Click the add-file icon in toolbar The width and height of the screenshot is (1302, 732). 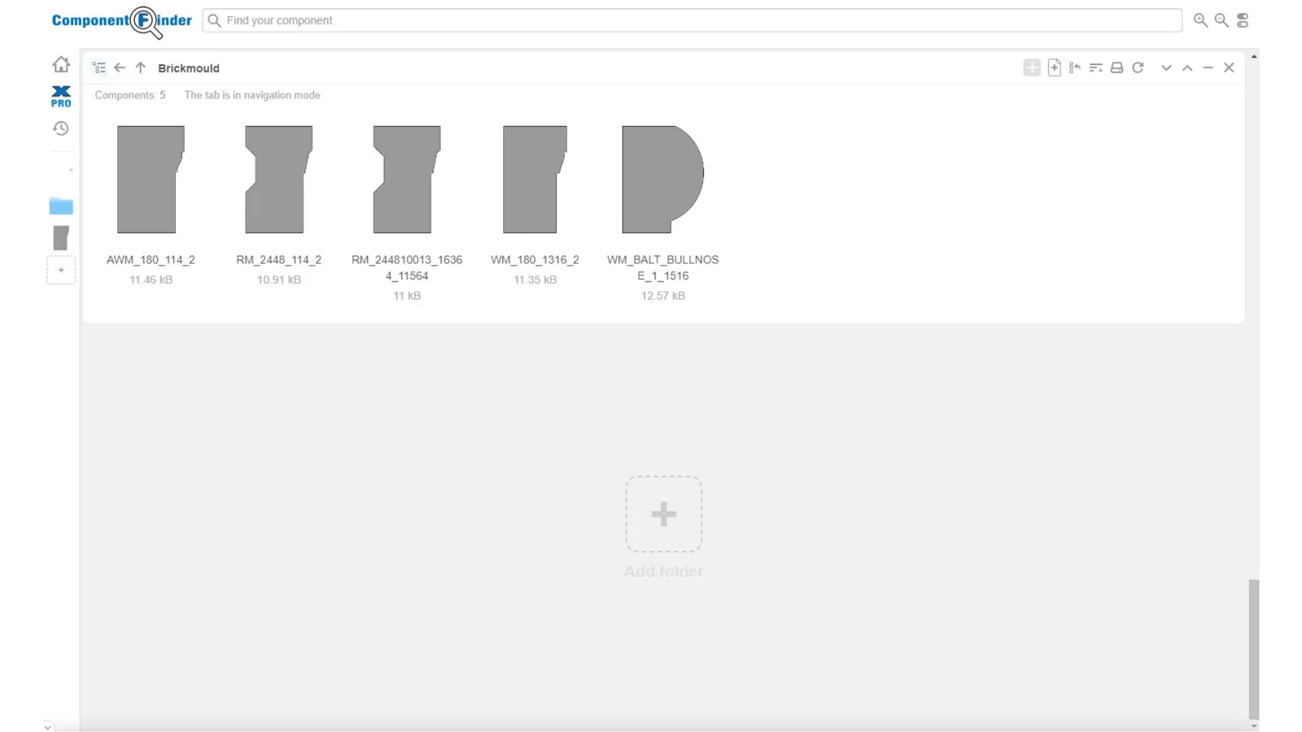click(x=1054, y=68)
